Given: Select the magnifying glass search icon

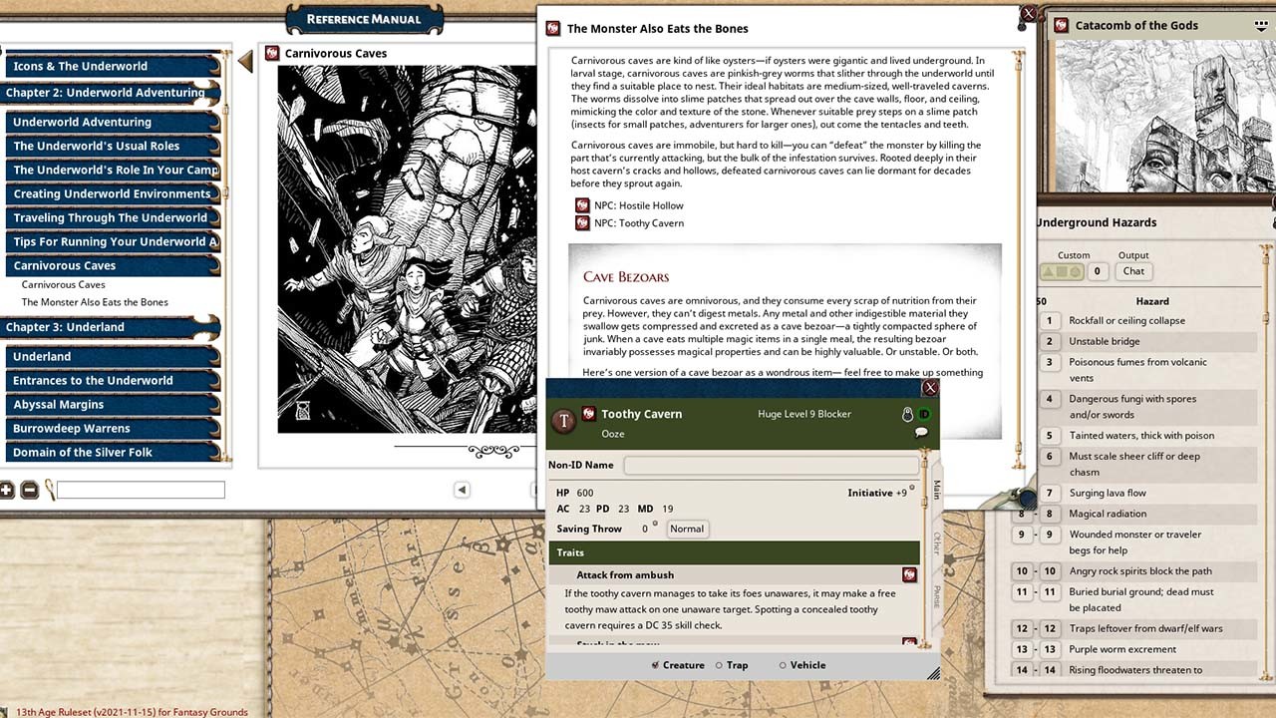Looking at the screenshot, I should [48, 489].
